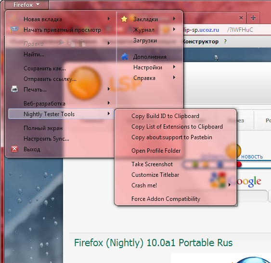
Task: Click the ? help item beside Конструктор
Action: coord(225,42)
